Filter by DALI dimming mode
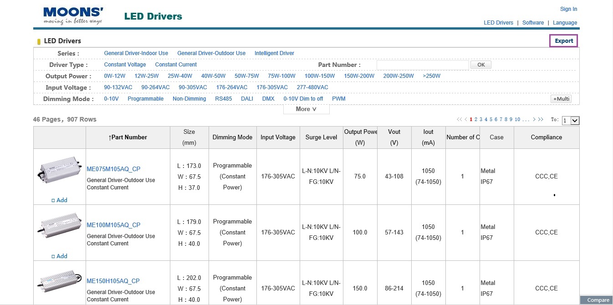Viewport: 613px width, 305px height. point(247,99)
